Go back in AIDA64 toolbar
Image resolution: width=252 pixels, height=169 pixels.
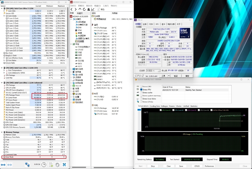(72, 9)
